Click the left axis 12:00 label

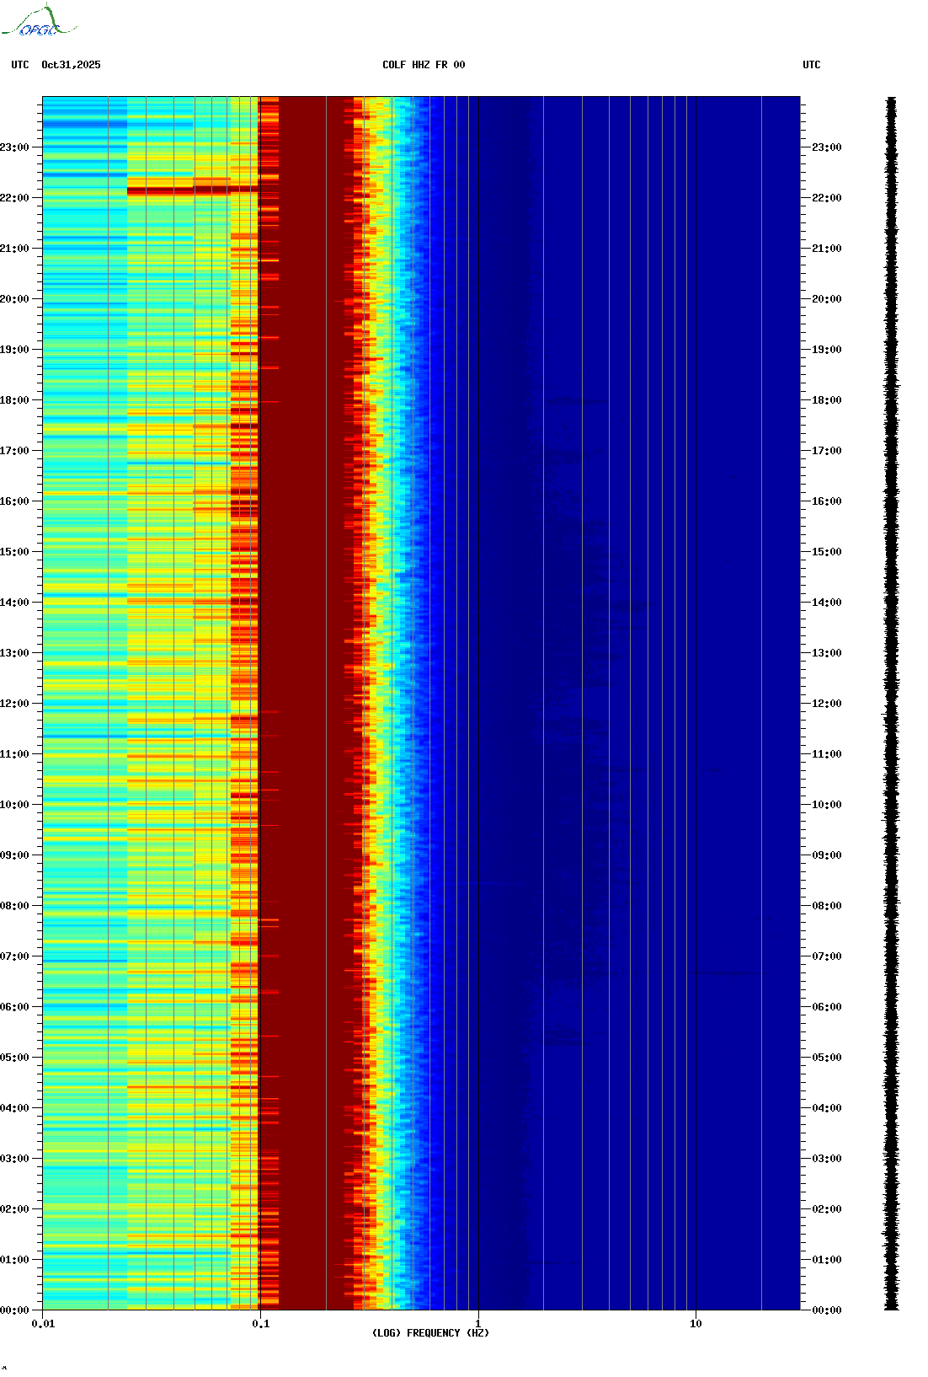14,704
